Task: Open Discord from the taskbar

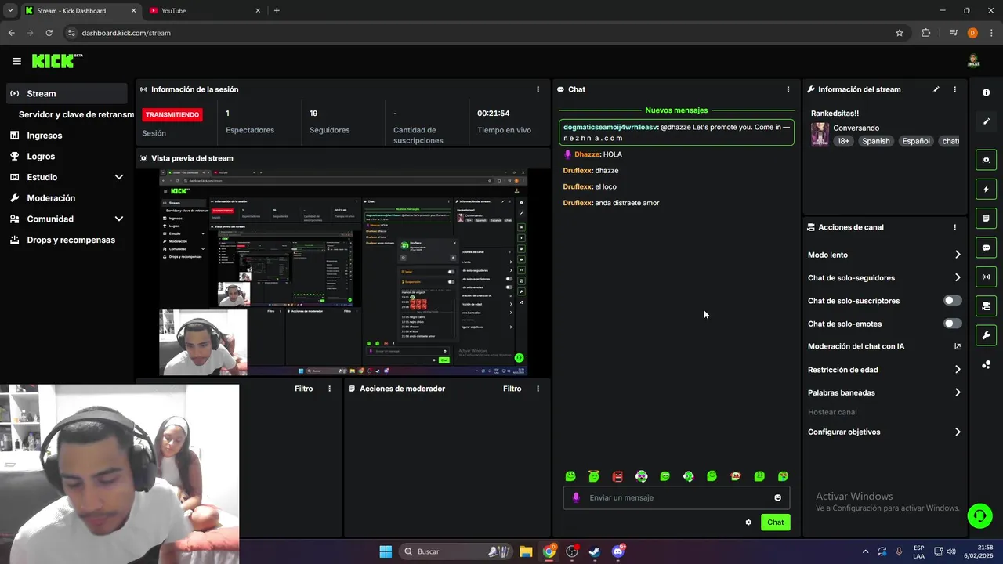Action: click(x=618, y=551)
